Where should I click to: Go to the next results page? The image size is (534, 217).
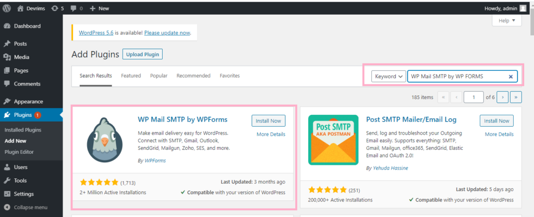pos(503,97)
